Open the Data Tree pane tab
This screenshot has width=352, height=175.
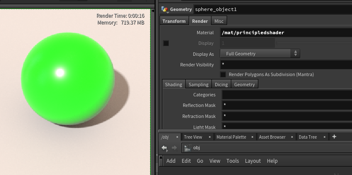[308, 137]
